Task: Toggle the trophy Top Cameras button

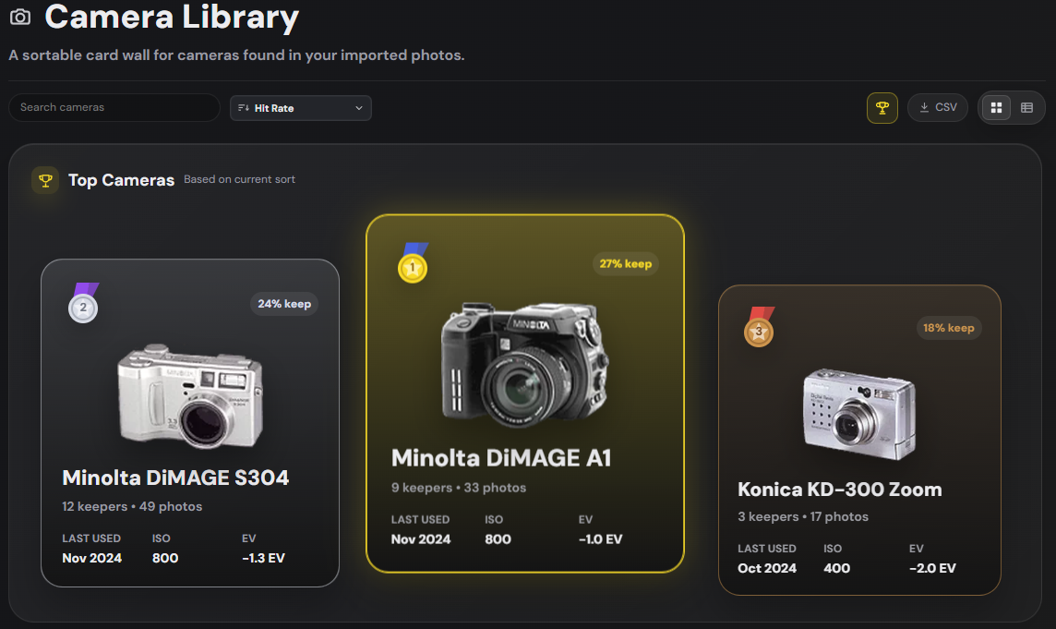Action: (x=882, y=108)
